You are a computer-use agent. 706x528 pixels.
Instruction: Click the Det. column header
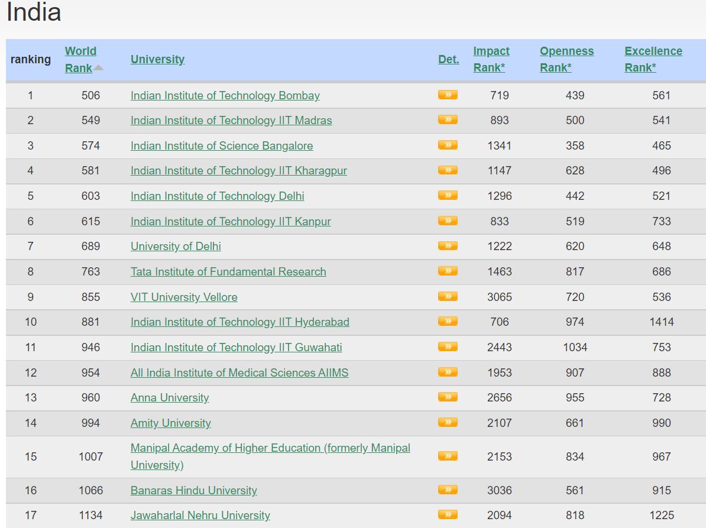pos(448,59)
